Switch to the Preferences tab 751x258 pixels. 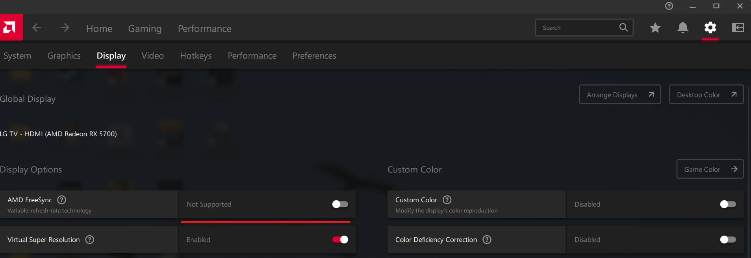pyautogui.click(x=314, y=56)
